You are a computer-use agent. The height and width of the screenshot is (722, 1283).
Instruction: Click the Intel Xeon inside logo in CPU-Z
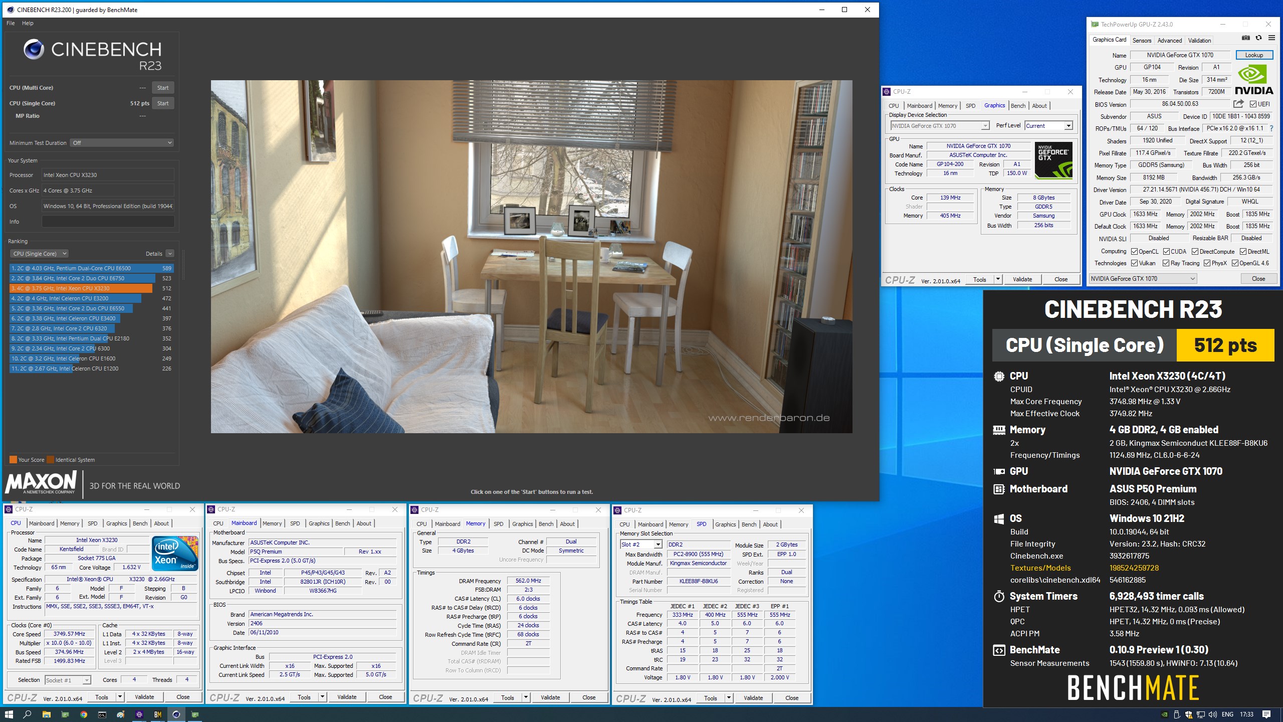[175, 554]
